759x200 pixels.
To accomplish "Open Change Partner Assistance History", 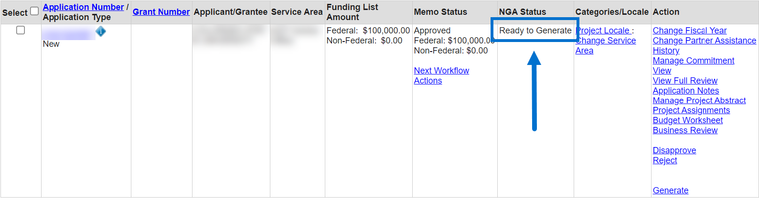I will tap(704, 41).
